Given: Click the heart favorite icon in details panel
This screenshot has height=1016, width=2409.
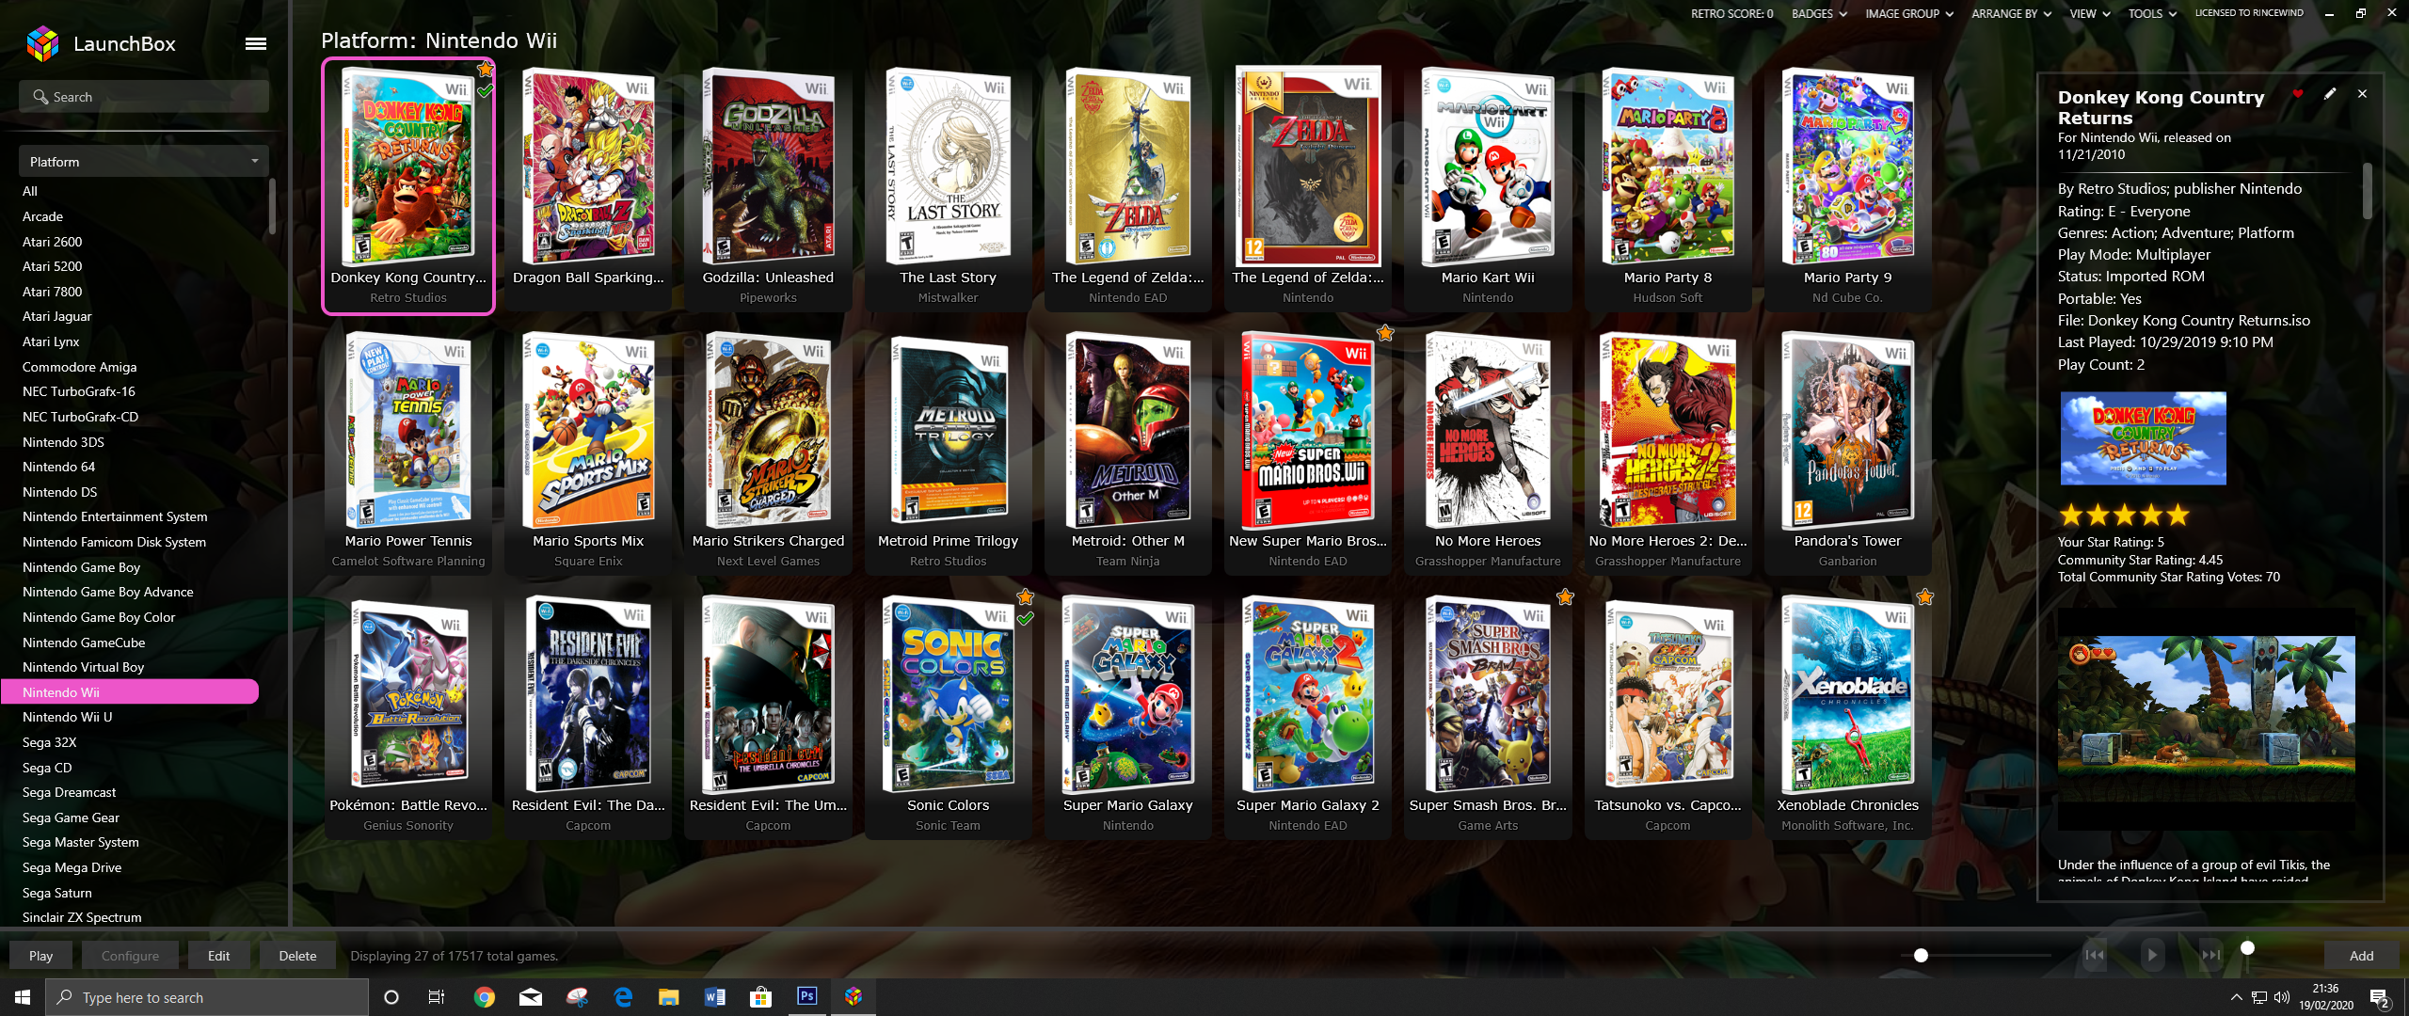Looking at the screenshot, I should click(x=2298, y=94).
